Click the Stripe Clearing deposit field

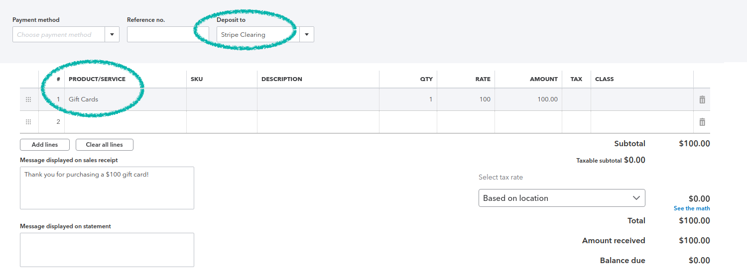(258, 35)
